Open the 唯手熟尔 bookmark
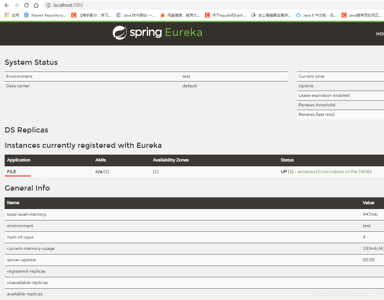Screen dimensions: 384x300 [91, 15]
